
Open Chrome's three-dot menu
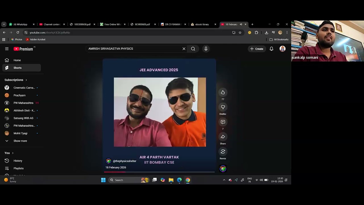(287, 32)
